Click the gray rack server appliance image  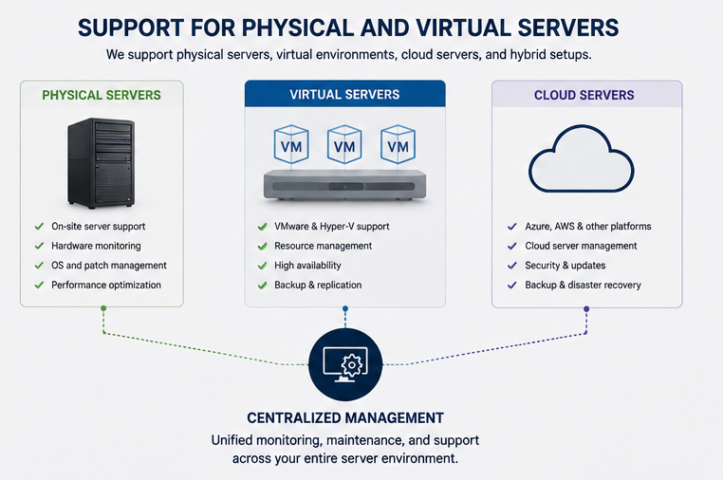(345, 185)
